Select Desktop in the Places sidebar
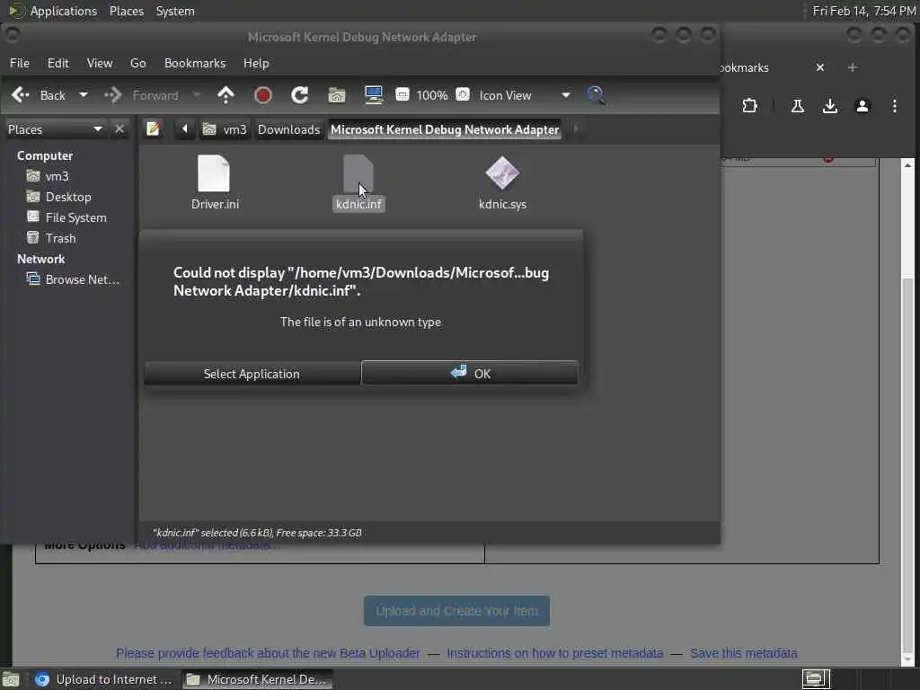Image resolution: width=920 pixels, height=690 pixels. click(x=68, y=197)
